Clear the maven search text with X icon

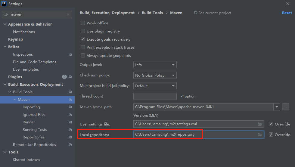(x=68, y=14)
